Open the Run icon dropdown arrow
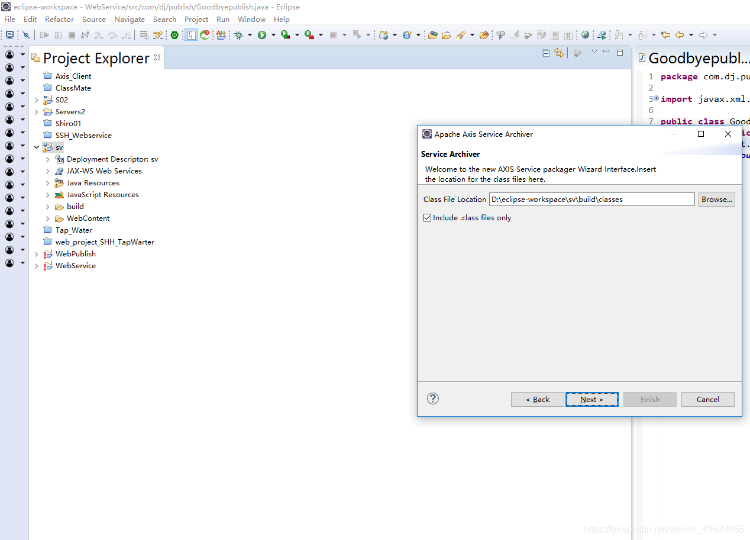 (x=273, y=35)
